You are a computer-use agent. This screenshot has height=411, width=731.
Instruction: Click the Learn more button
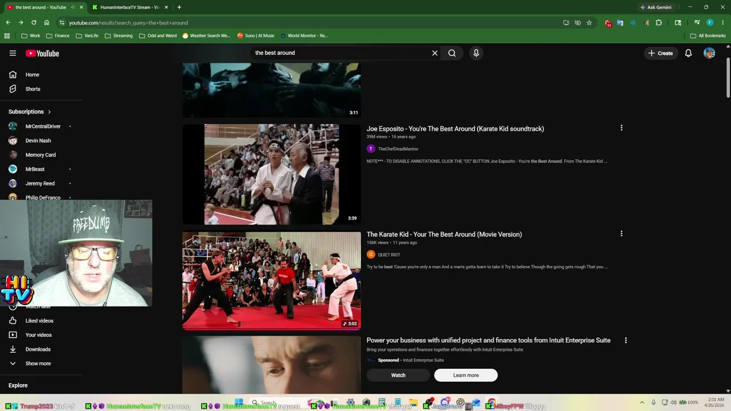[466, 375]
